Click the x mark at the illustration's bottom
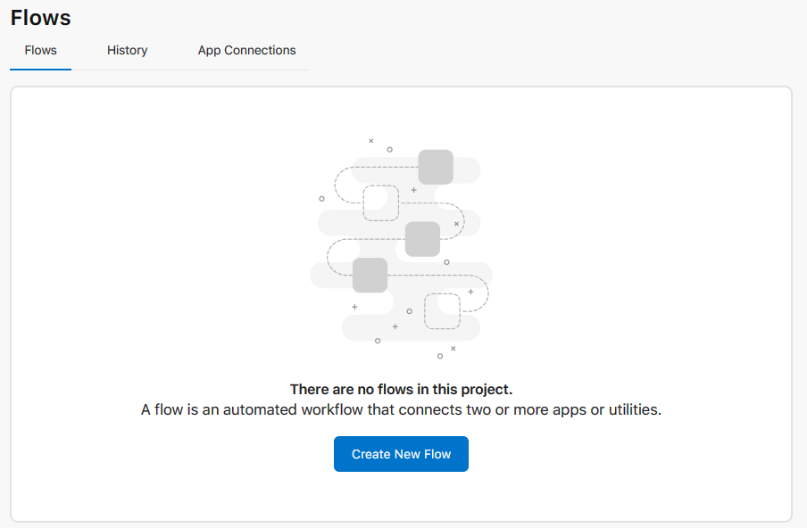The image size is (807, 528). click(x=453, y=348)
